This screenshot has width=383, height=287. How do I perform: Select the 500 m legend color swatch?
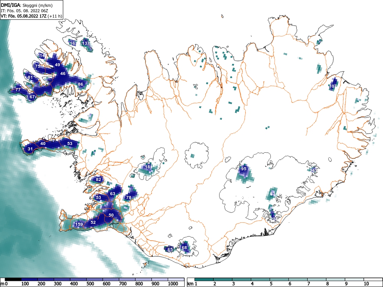tap(95, 279)
